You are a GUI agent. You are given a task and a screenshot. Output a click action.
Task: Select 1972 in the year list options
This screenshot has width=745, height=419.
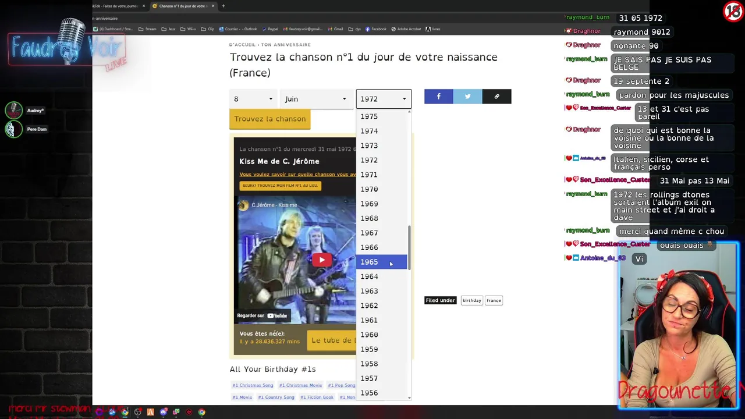click(x=382, y=160)
